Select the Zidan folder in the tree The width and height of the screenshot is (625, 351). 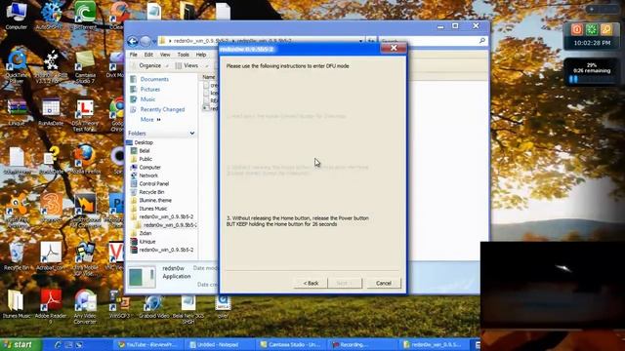[146, 233]
